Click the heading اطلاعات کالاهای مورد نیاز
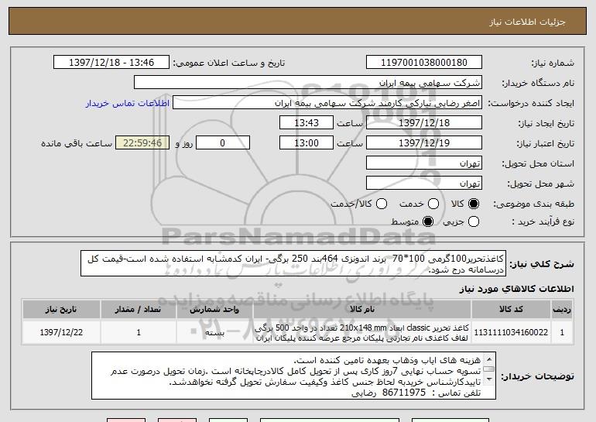Image resolution: width=596 pixels, height=422 pixels. (x=516, y=289)
